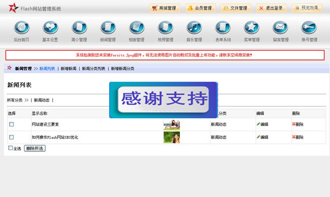Click 会员管理 button
Image resolution: width=330 pixels, height=197 pixels.
coord(200,8)
